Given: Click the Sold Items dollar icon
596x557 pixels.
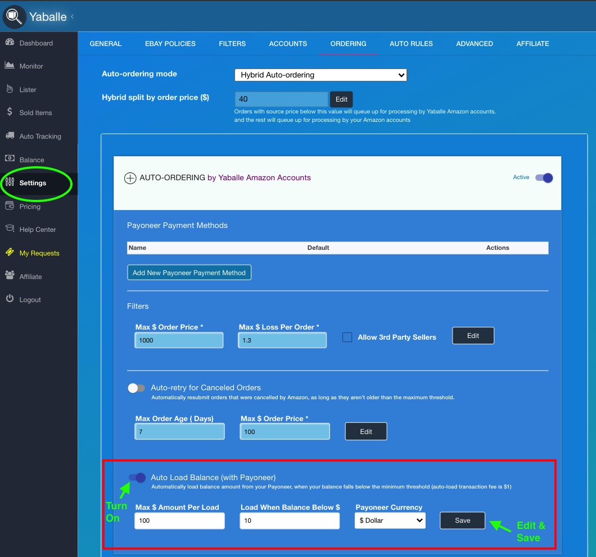Looking at the screenshot, I should (x=10, y=112).
